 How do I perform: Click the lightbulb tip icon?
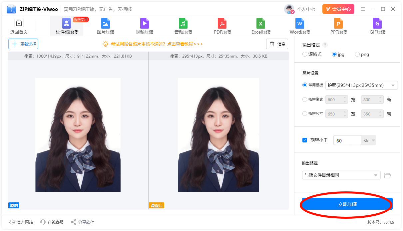coord(106,44)
